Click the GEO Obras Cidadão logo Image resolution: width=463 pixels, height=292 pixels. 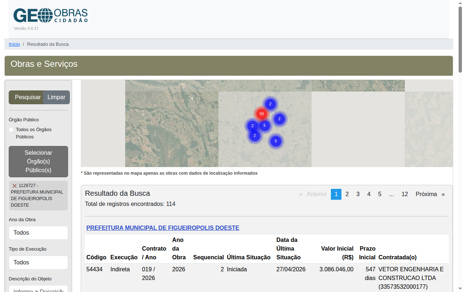[x=51, y=16]
